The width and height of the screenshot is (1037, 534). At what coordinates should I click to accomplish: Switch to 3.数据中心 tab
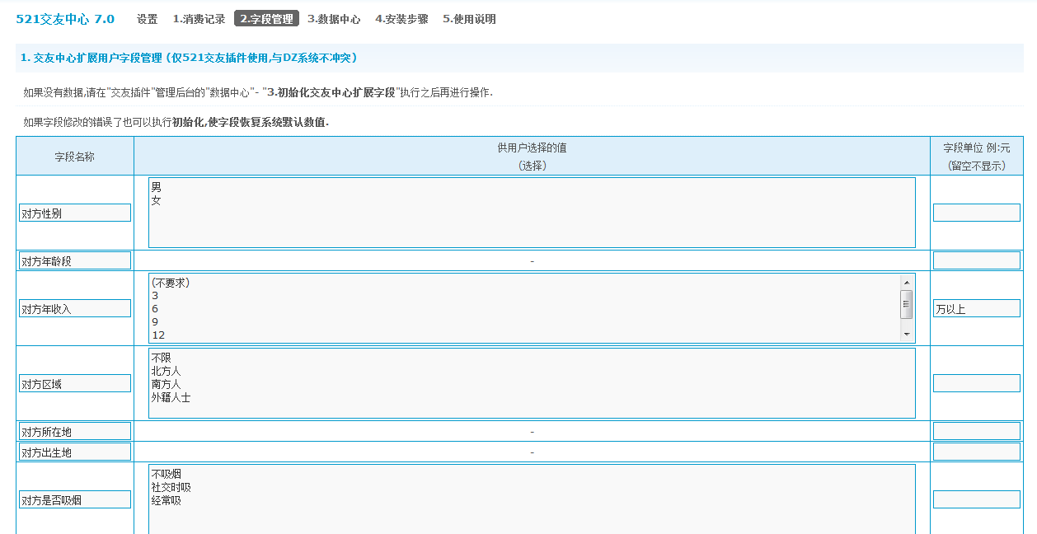click(x=334, y=19)
